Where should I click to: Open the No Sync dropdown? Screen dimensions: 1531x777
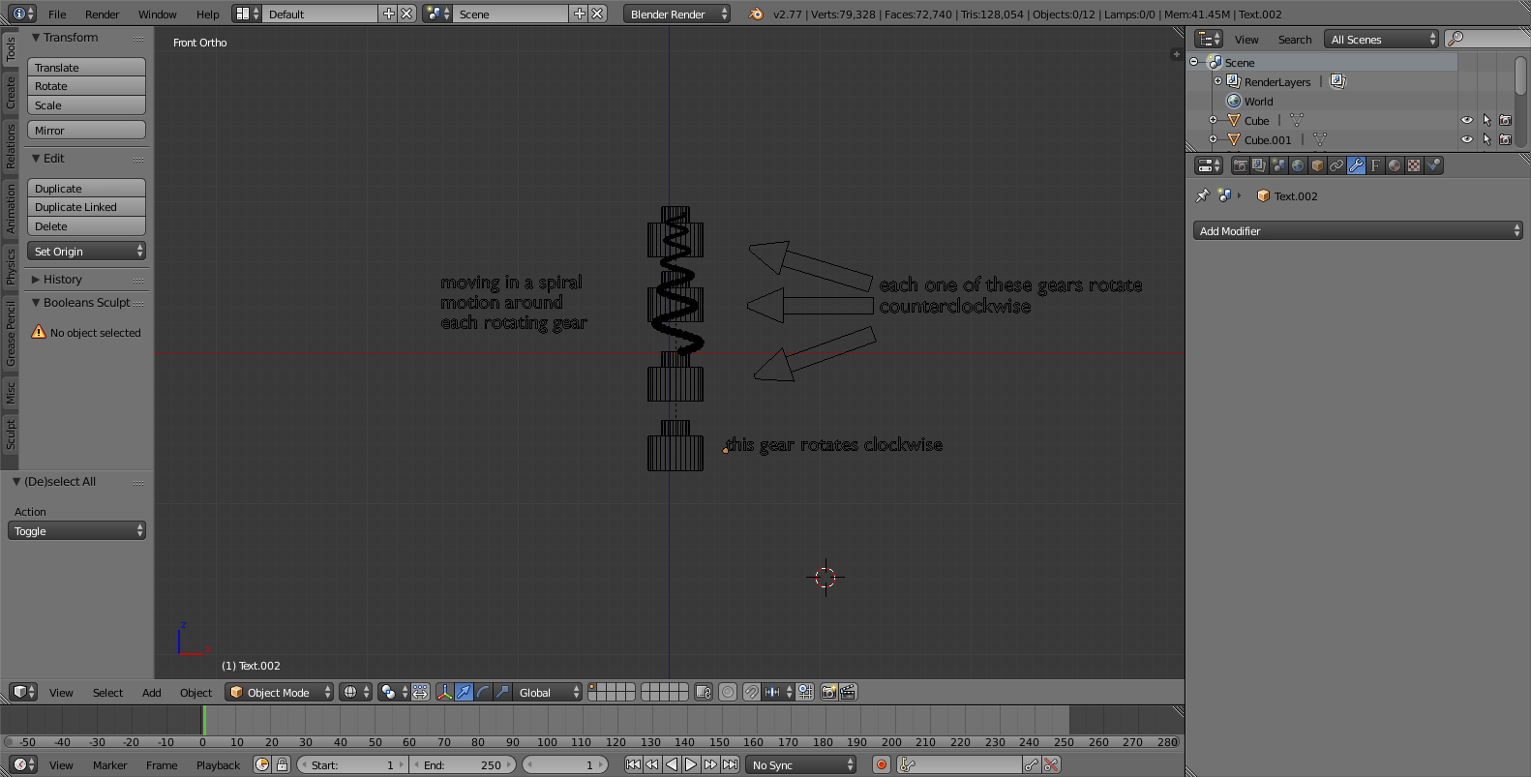[802, 764]
